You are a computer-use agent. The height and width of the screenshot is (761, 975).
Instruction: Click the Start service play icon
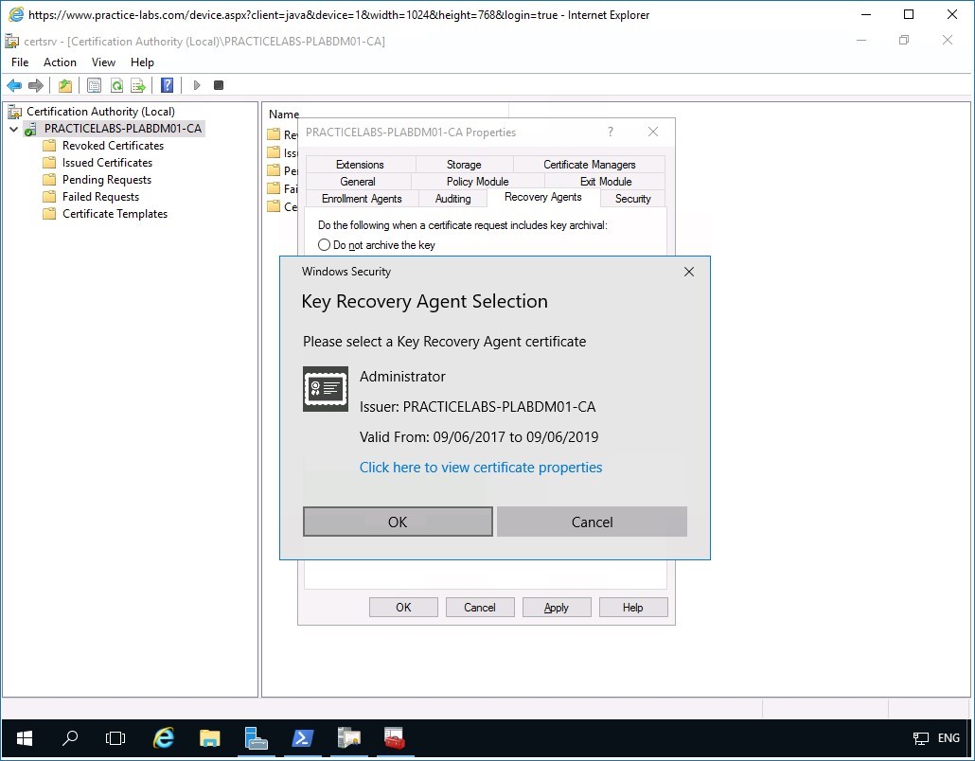[197, 85]
